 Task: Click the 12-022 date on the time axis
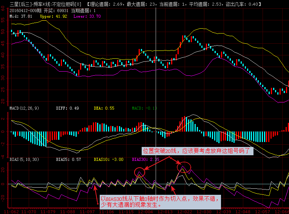click(x=184, y=211)
